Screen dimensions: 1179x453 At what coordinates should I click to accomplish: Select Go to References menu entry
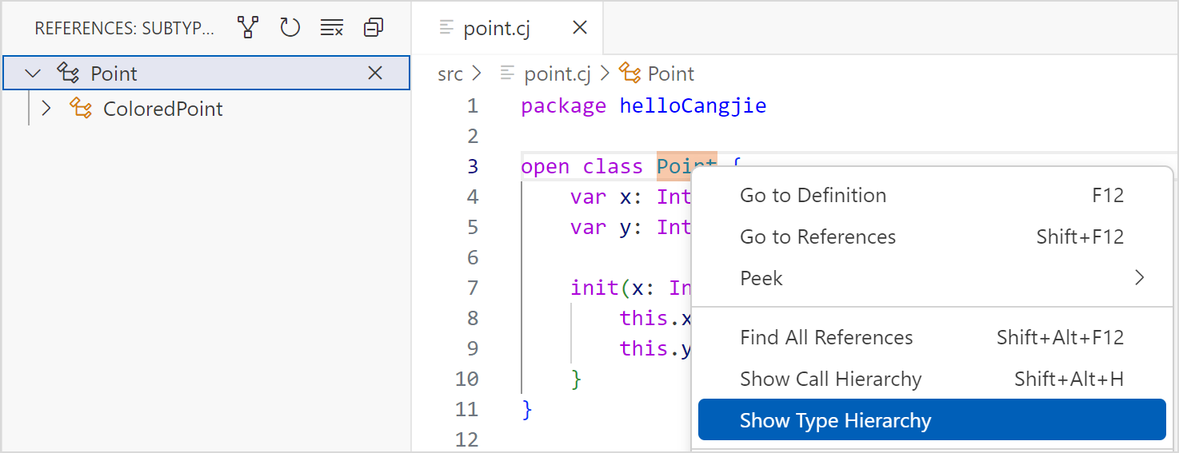click(x=817, y=236)
